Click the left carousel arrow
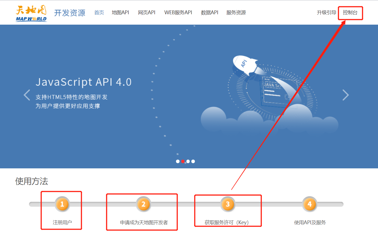The image size is (378, 242). tap(27, 95)
